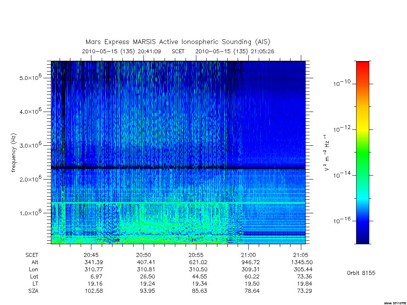Click the 1.0×10⁶ frequency tick label
This screenshot has height=305, width=407.
30,212
